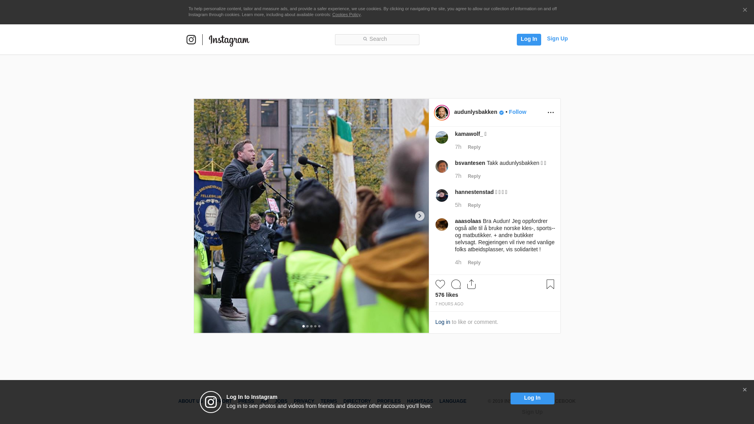Image resolution: width=754 pixels, height=424 pixels.
Task: Reply to bsvantesen's comment
Action: (x=474, y=176)
